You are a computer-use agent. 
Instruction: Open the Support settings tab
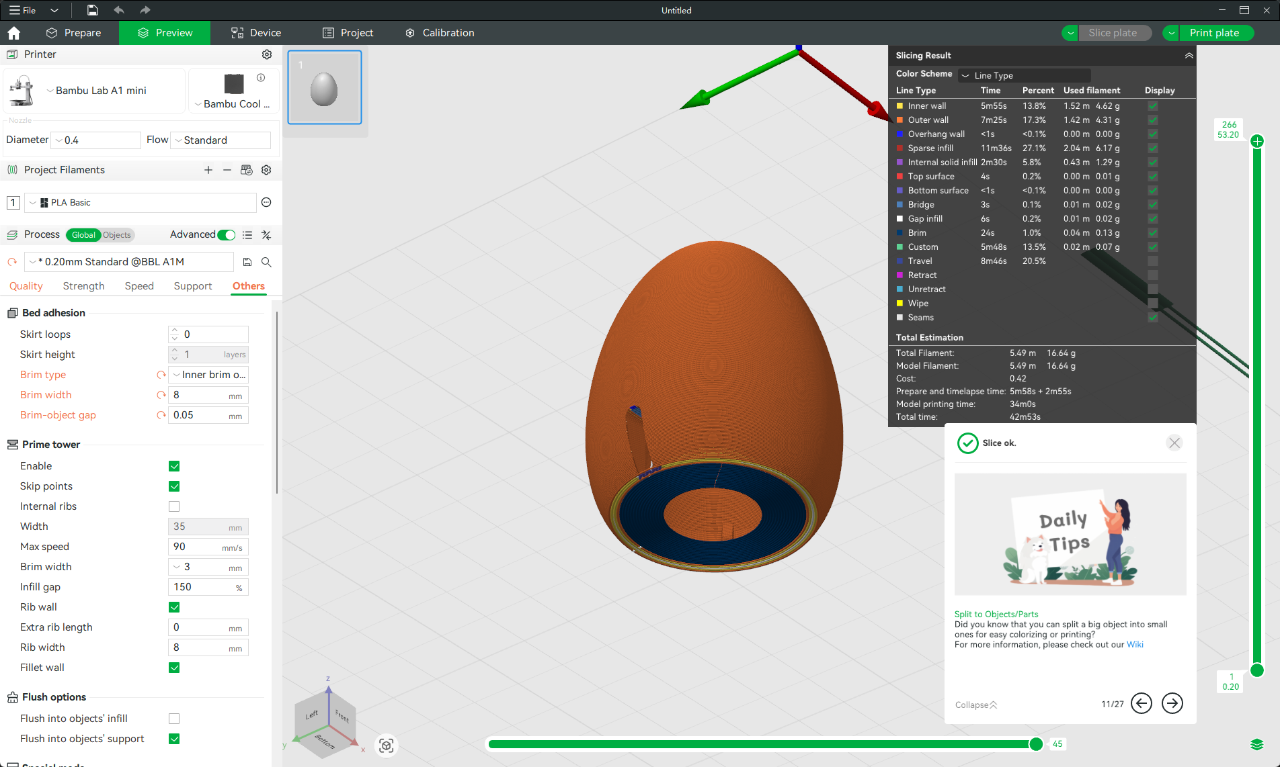(x=192, y=286)
